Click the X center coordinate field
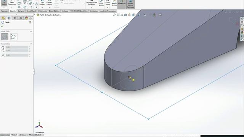This screenshot has width=244, height=137. pos(17,47)
